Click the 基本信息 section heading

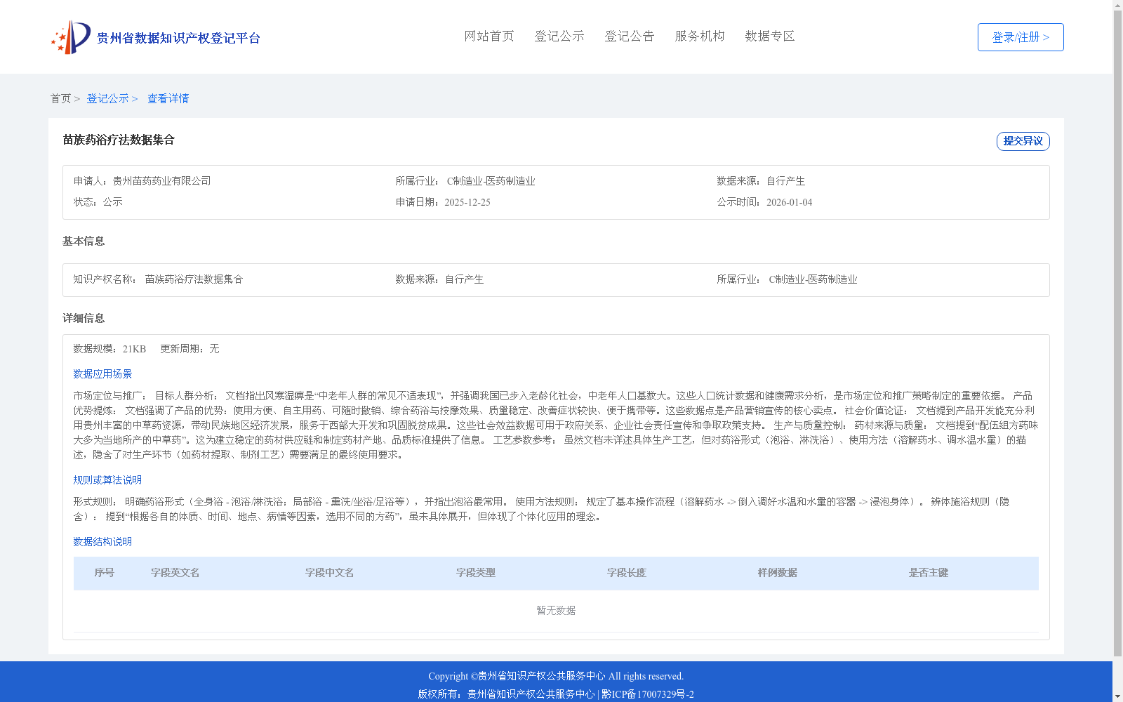point(84,241)
